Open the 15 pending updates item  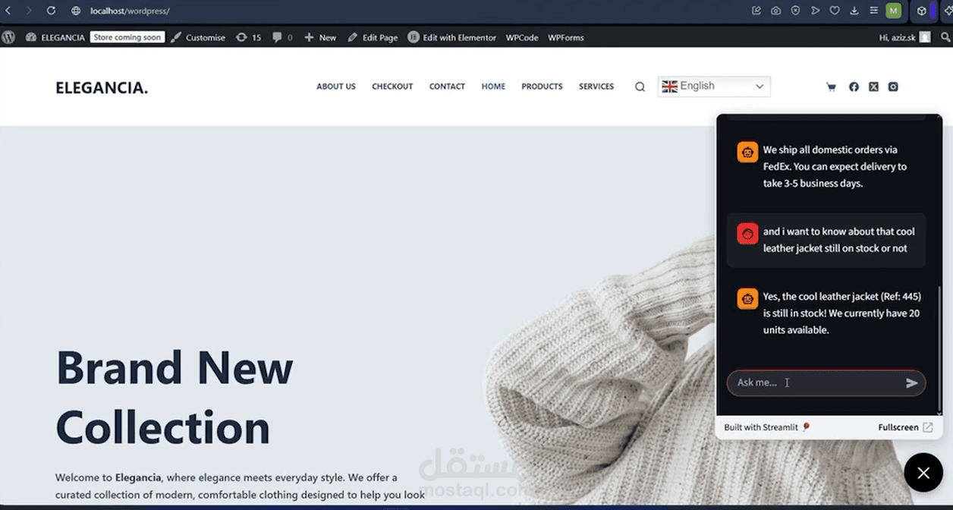tap(248, 37)
